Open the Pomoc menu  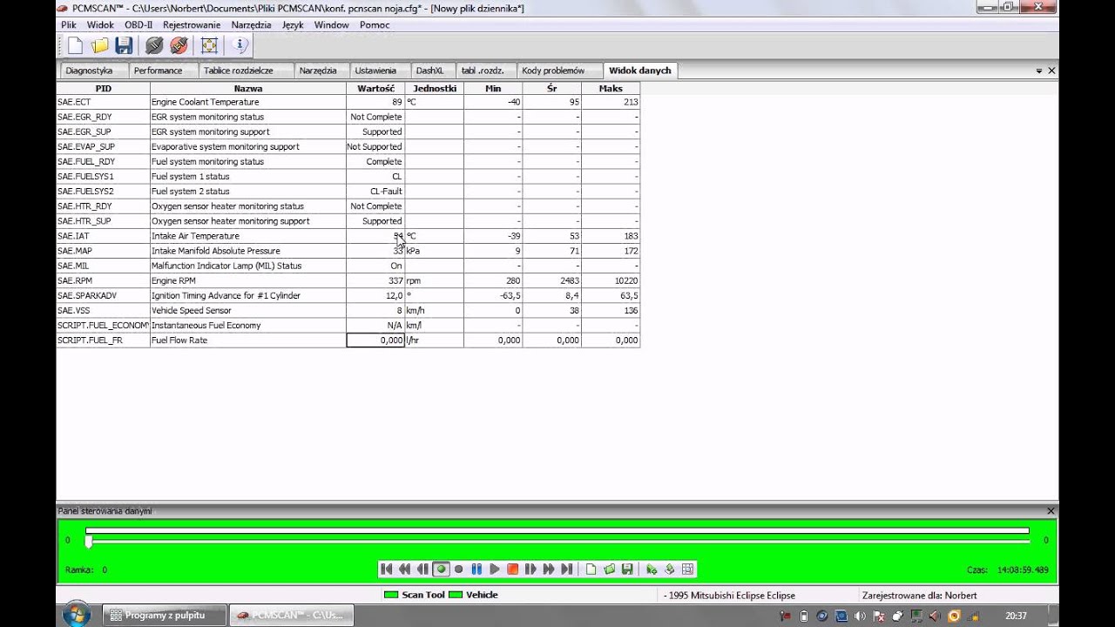click(375, 24)
